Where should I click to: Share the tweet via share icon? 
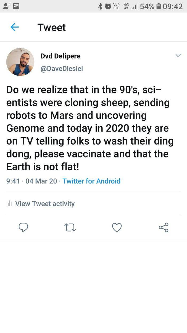click(163, 228)
